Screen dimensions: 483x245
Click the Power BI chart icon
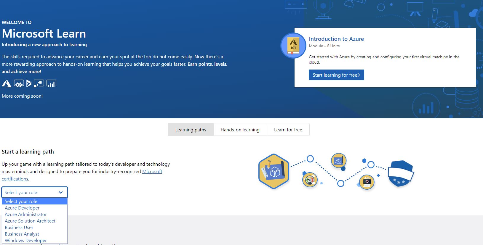(x=51, y=84)
